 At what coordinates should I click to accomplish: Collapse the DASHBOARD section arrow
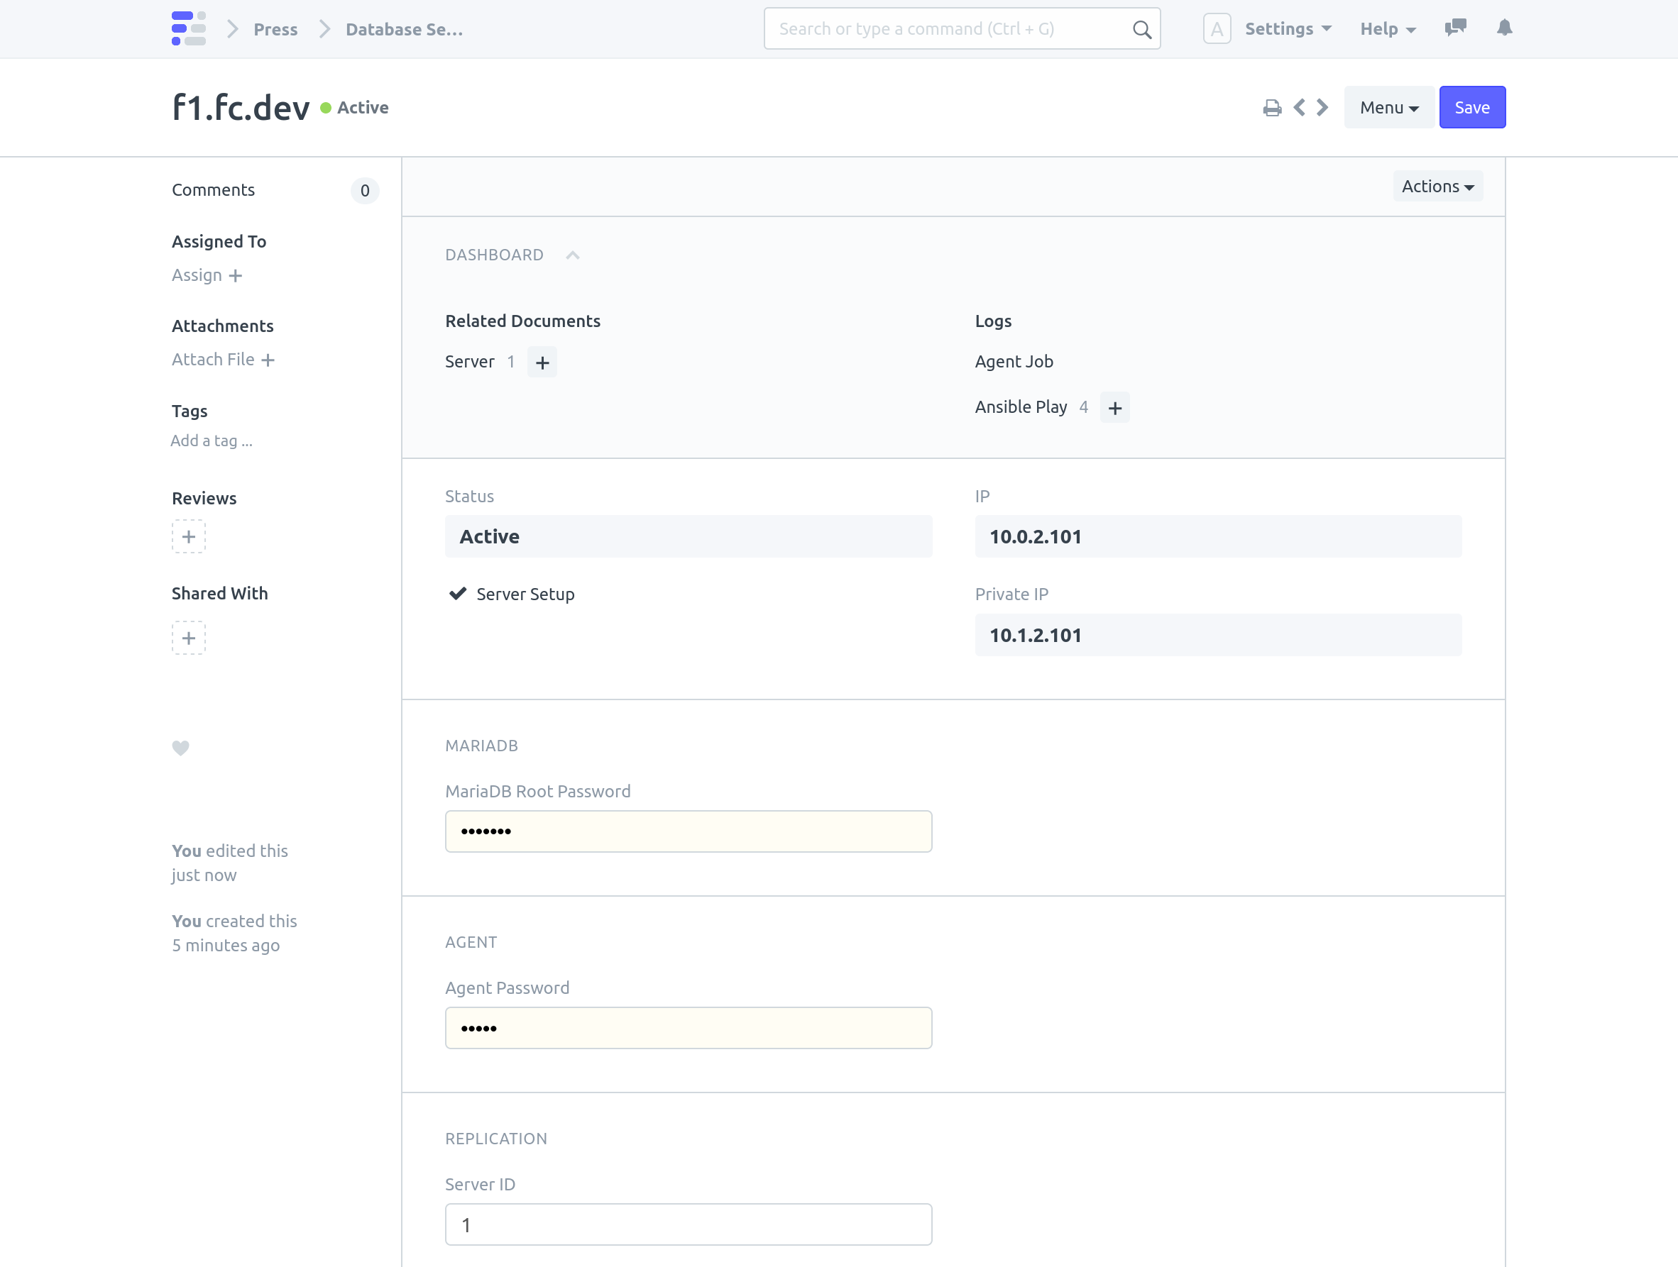[x=573, y=254]
